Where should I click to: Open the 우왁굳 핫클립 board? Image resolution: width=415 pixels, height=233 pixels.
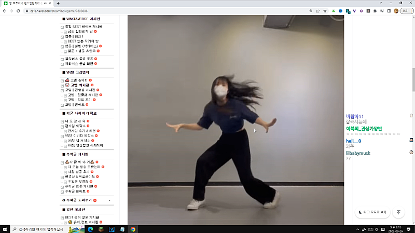click(x=78, y=182)
